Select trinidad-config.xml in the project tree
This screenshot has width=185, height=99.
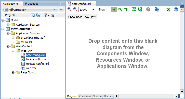37,64
